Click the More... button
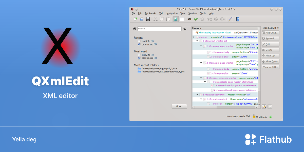Viewport: 304px width, 152px height. coord(179,106)
